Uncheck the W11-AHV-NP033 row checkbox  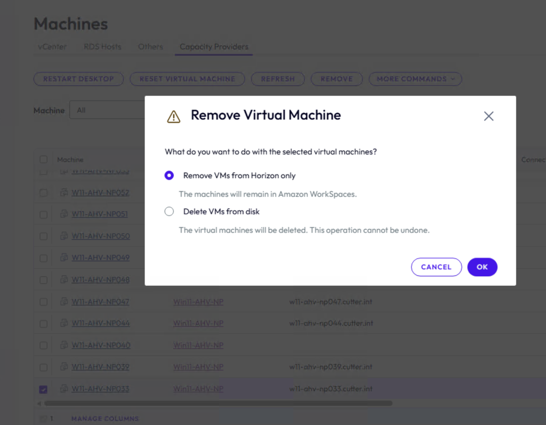point(43,390)
